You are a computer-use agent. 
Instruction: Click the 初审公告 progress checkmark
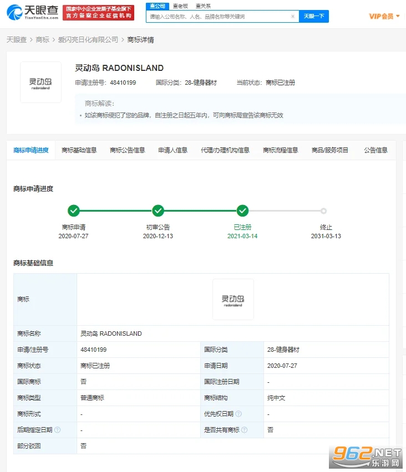pyautogui.click(x=158, y=211)
